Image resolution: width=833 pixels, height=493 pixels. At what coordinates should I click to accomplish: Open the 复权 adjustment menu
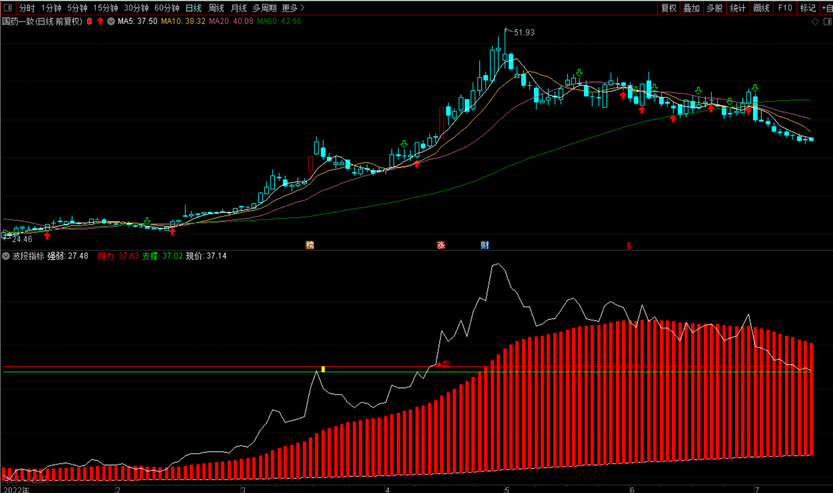(x=668, y=8)
